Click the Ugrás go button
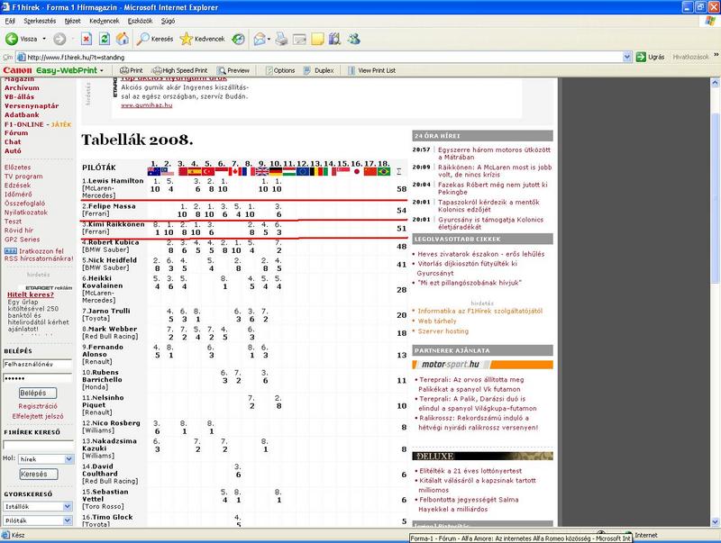Screen dimensions: 721x543 pos(650,57)
